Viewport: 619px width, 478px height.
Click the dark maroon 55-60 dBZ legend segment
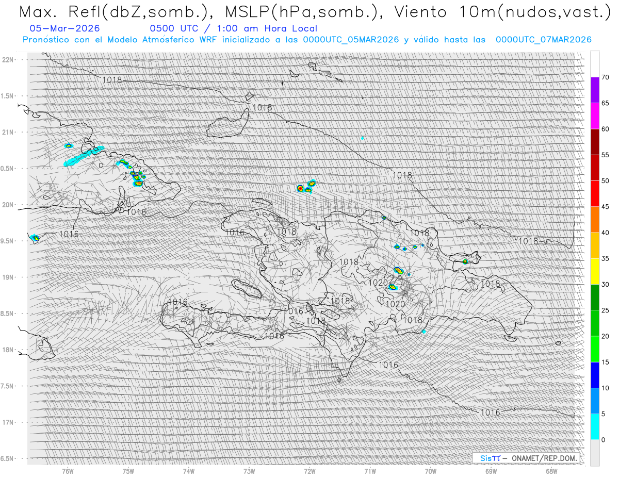[595, 142]
